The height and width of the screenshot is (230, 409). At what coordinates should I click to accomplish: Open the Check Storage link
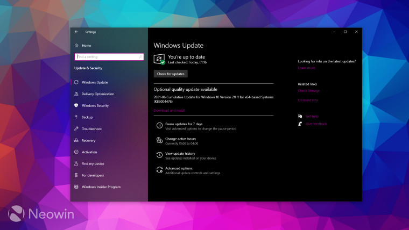click(308, 91)
